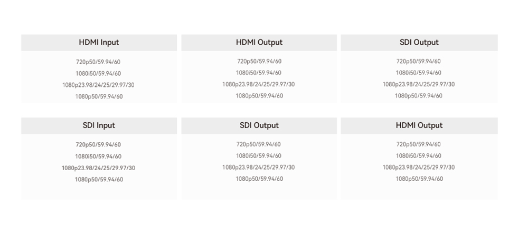
Task: Click 1080p50/59.94/60 under HDMI Input
Action: point(99,97)
